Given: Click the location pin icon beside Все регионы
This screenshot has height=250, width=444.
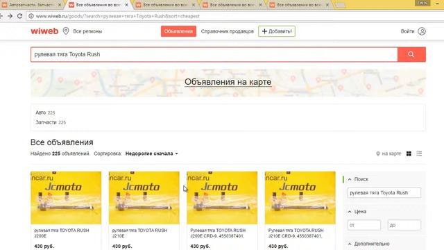Looking at the screenshot, I should coord(66,31).
